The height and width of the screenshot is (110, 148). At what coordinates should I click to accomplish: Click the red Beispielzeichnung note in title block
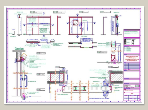pos(132,58)
